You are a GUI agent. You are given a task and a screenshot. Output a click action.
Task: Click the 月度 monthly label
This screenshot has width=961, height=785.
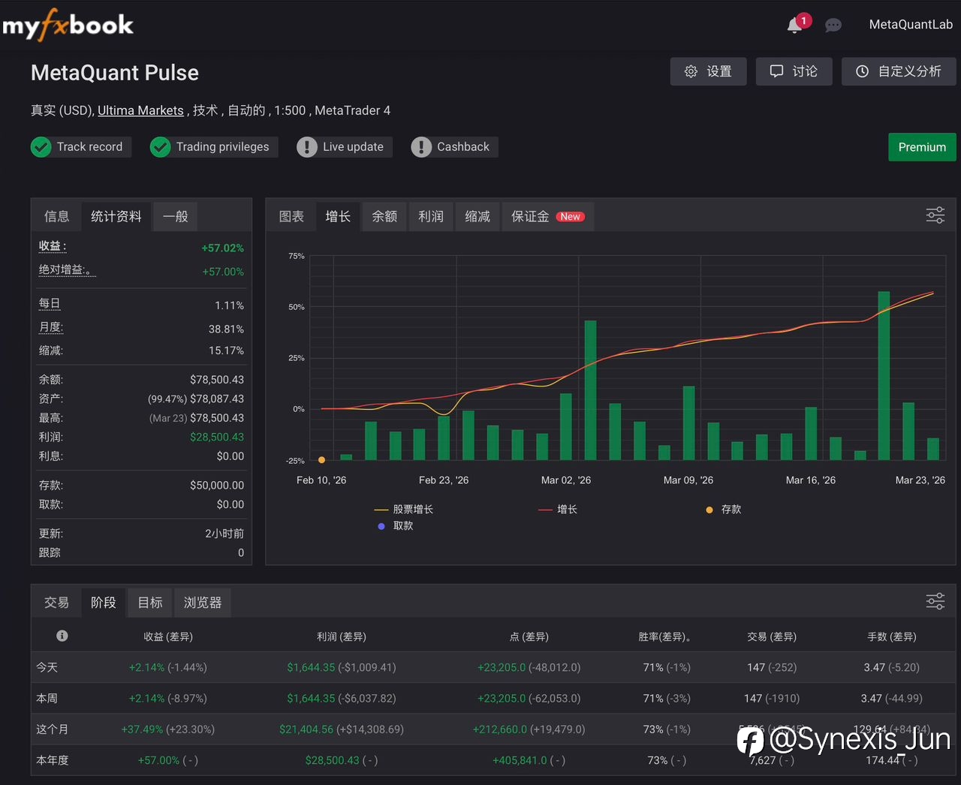[51, 327]
